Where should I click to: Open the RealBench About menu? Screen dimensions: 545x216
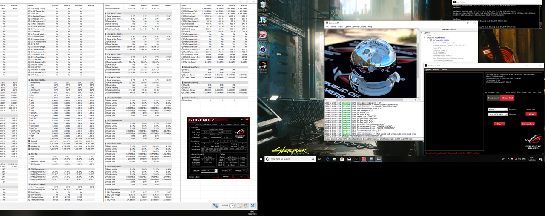tap(444, 69)
